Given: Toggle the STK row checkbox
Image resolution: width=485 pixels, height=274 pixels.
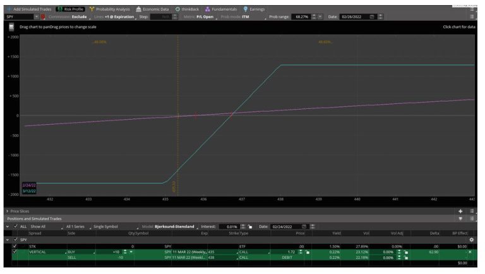Looking at the screenshot, I should 15,246.
